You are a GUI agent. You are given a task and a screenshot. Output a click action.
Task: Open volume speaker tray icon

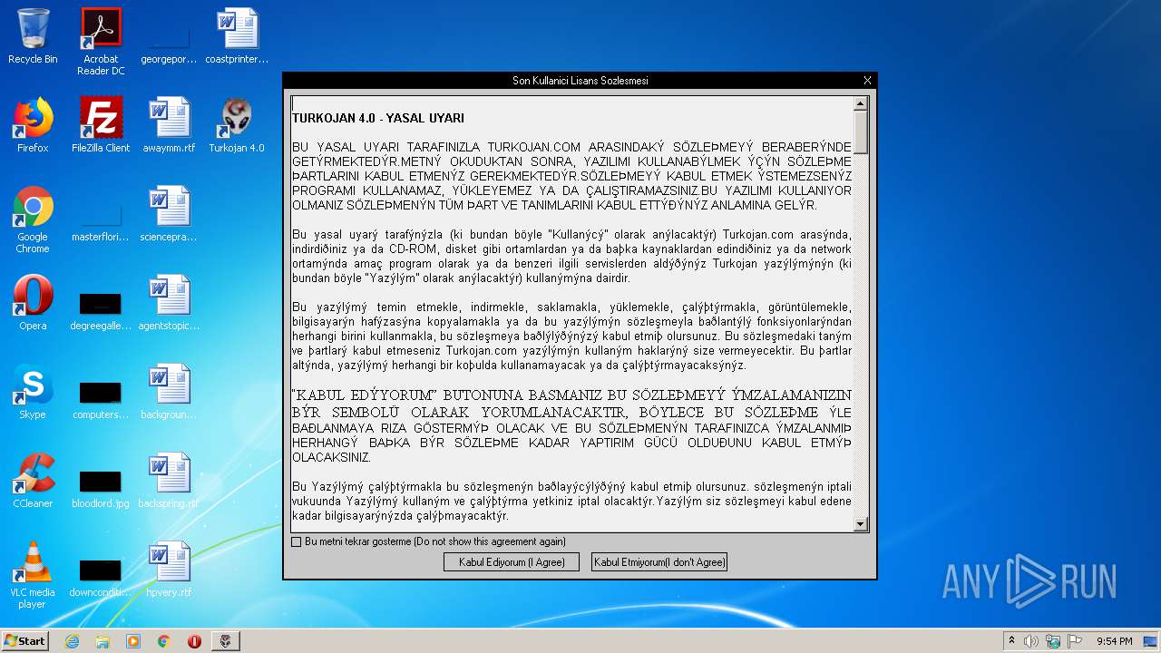pos(1031,641)
